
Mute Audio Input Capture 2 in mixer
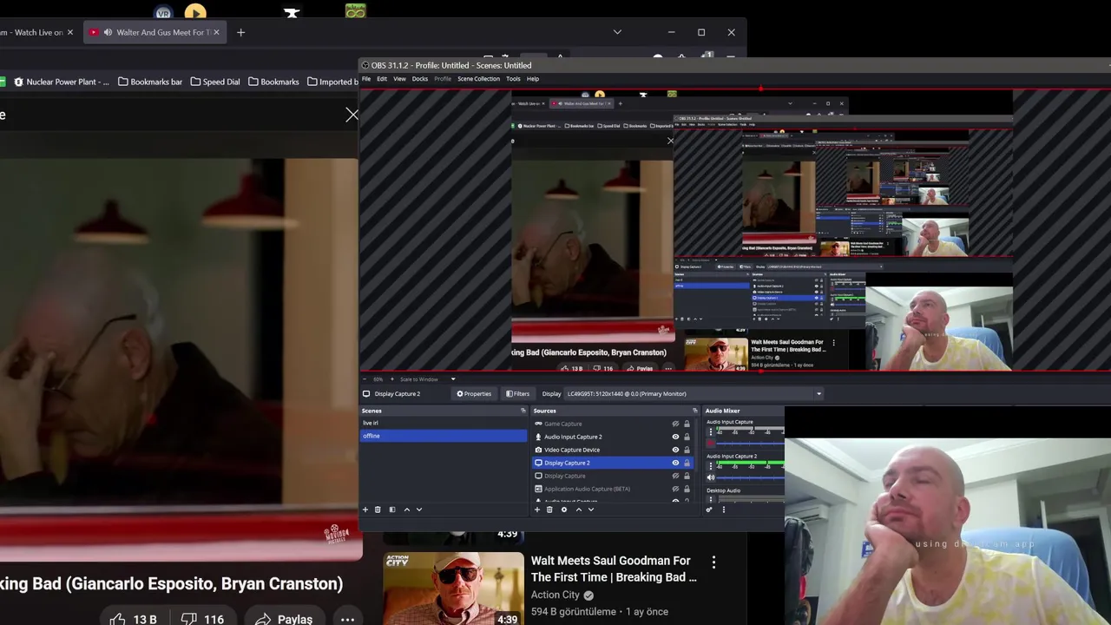pyautogui.click(x=711, y=477)
